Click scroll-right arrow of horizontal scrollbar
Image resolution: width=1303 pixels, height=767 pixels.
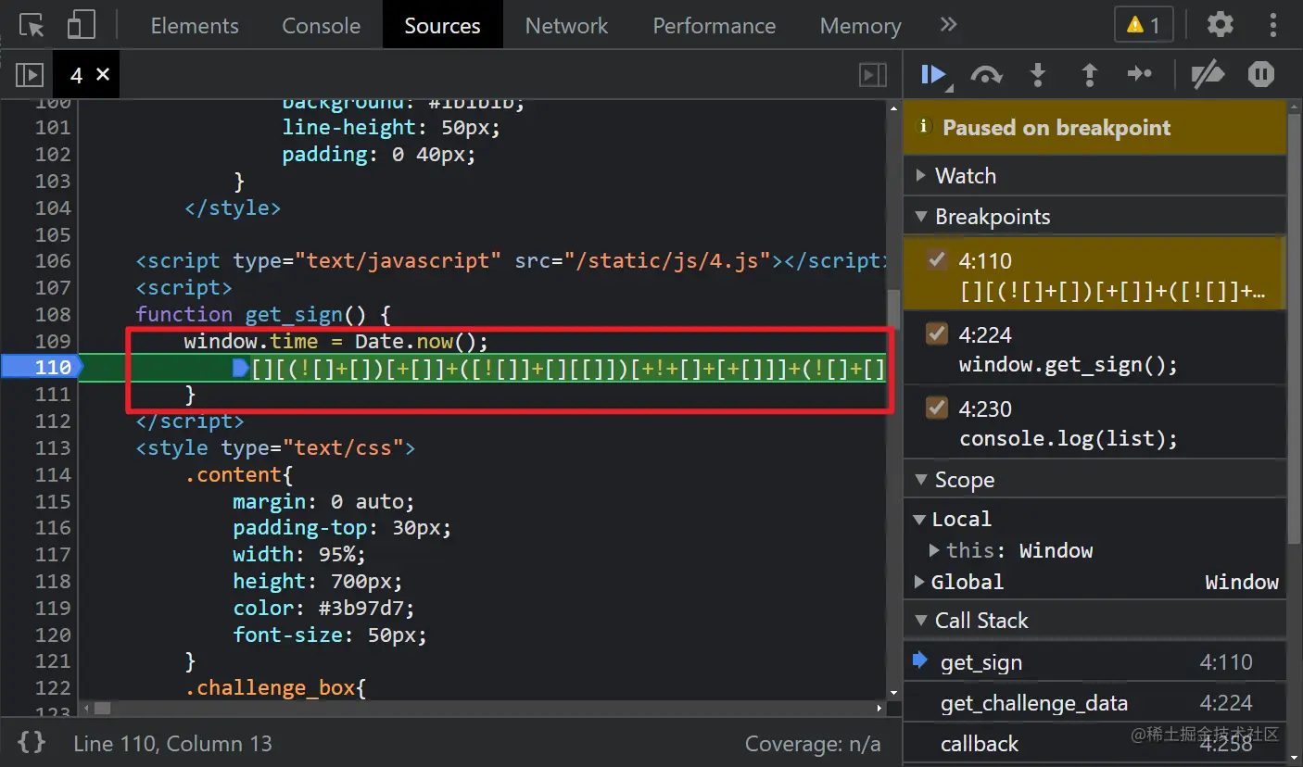pyautogui.click(x=879, y=708)
